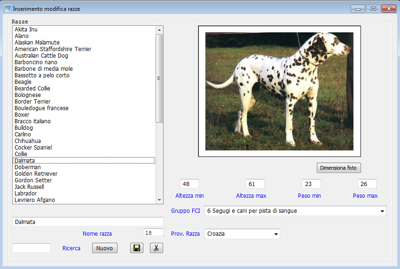Click the Dalmatian dog photo
Screen dimensions: 400x269
tap(279, 91)
